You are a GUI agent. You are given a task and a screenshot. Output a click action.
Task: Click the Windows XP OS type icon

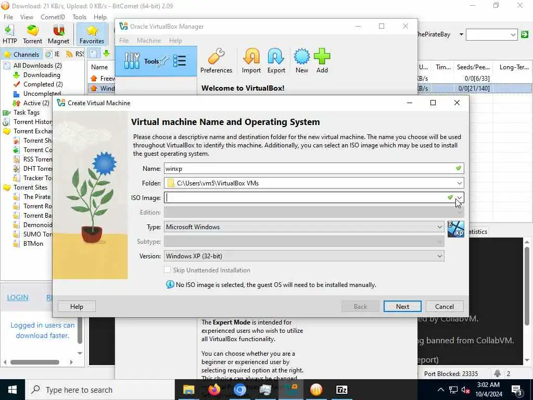(x=455, y=229)
